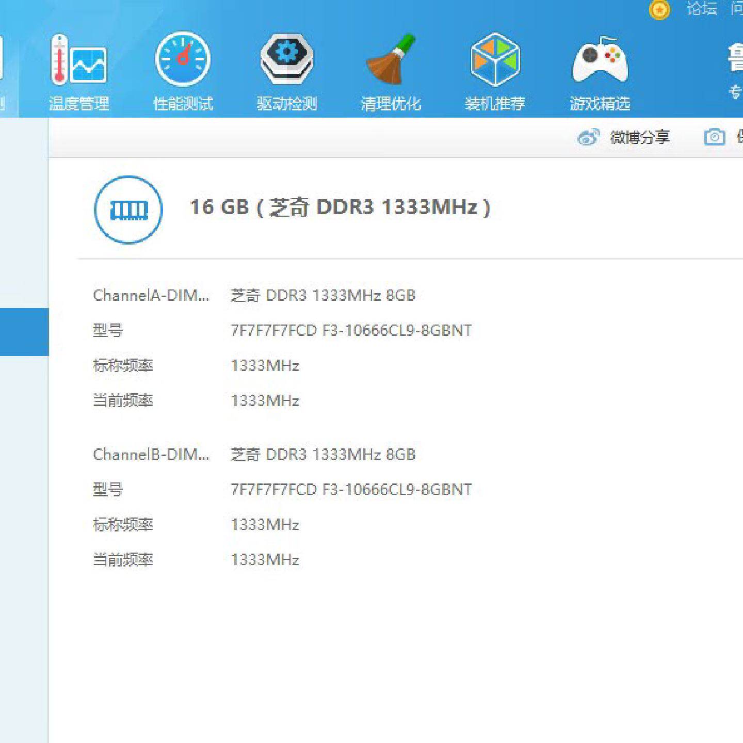Select the 清理优化 tab label

click(x=391, y=104)
